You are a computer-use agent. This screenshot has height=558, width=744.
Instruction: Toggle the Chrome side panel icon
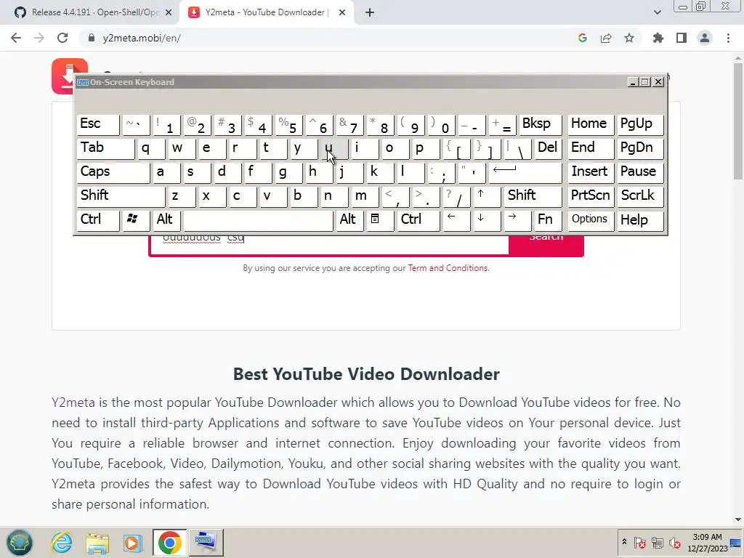682,38
